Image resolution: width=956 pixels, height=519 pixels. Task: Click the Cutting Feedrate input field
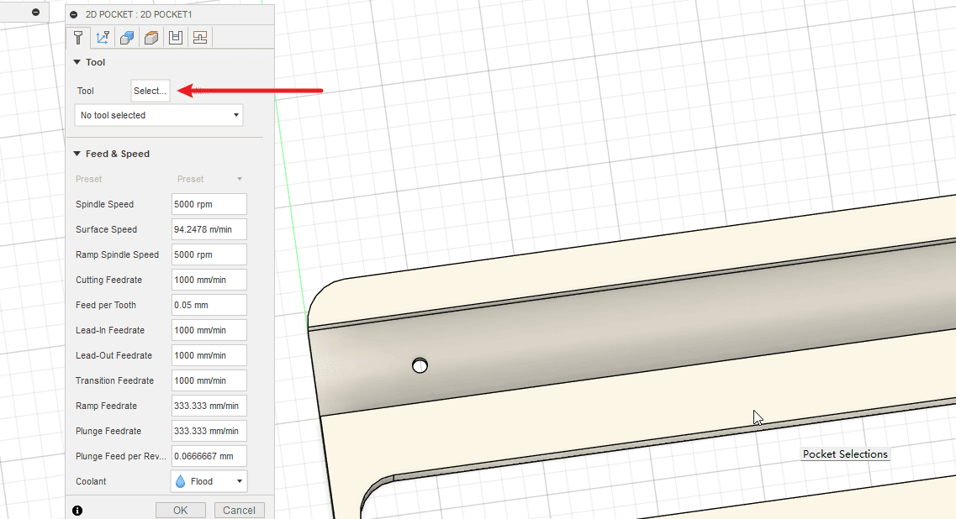tap(209, 280)
